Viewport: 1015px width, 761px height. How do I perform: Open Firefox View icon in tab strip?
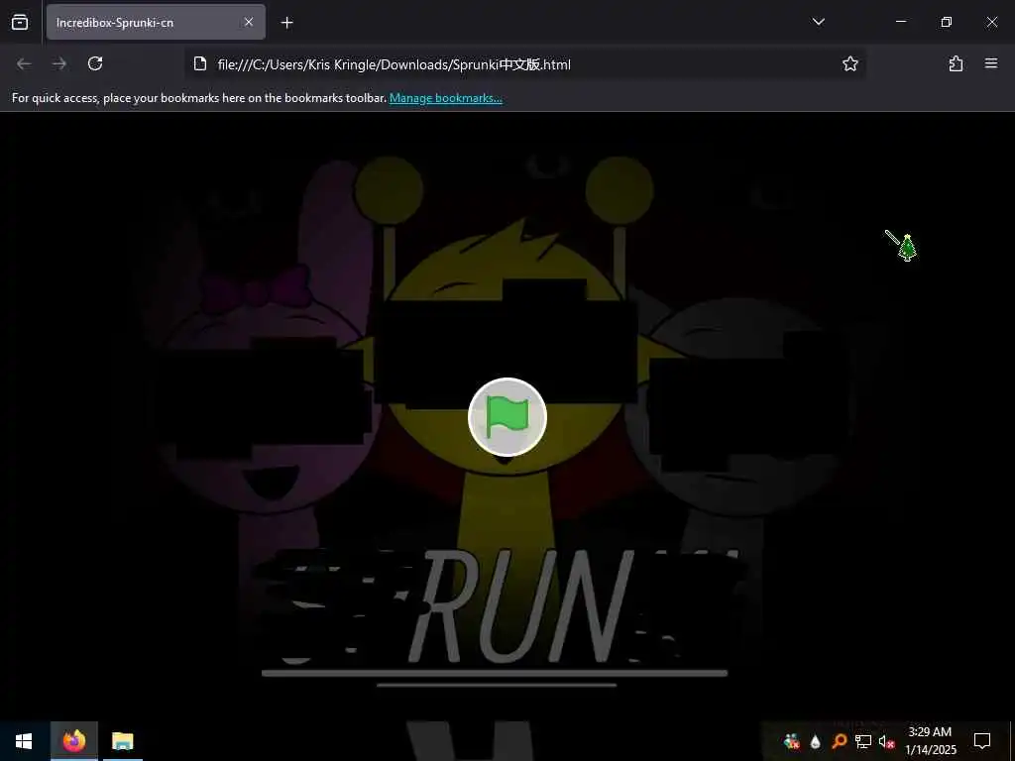coord(20,22)
